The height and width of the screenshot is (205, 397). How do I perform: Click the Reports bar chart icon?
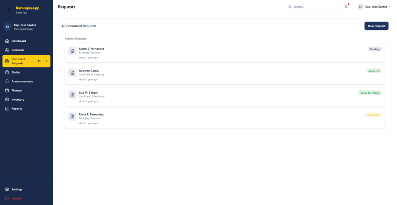tap(7, 109)
